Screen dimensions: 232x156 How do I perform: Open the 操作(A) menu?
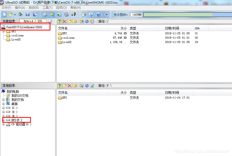coord(20,8)
